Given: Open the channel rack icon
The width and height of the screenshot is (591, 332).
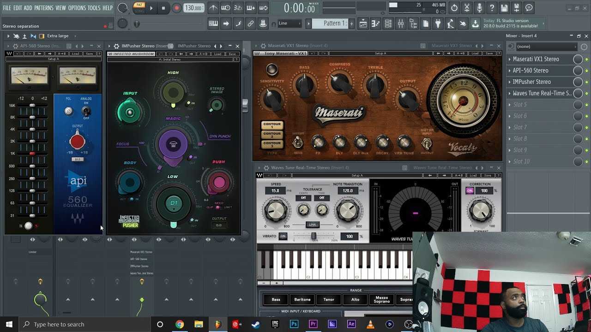Looking at the screenshot, I should pyautogui.click(x=388, y=24).
